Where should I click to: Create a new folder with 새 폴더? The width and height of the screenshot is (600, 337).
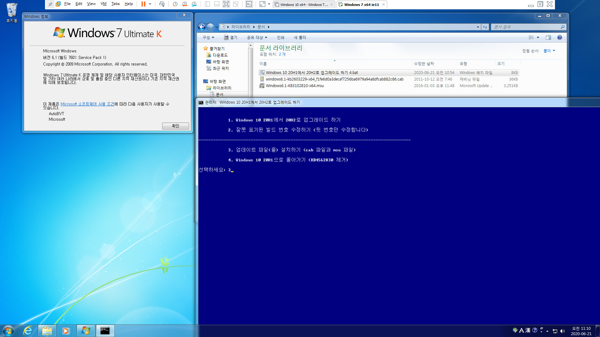(300, 37)
